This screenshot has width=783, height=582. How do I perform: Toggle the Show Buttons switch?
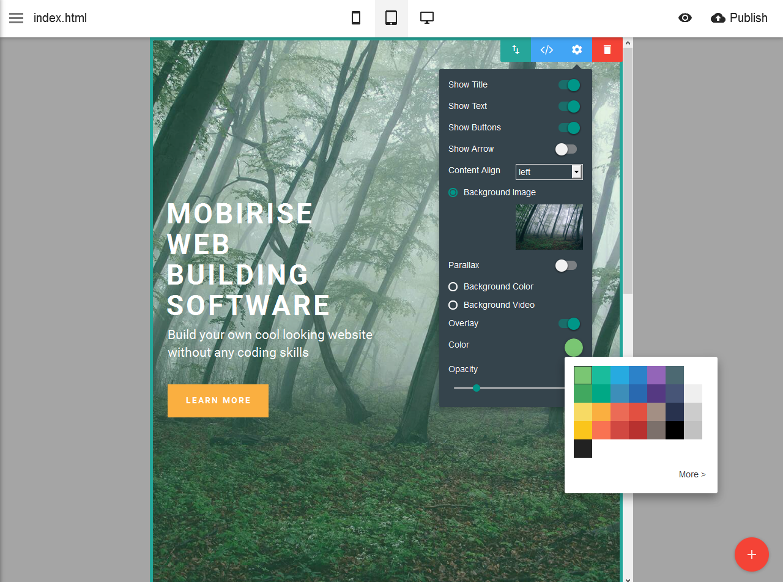pyautogui.click(x=569, y=128)
